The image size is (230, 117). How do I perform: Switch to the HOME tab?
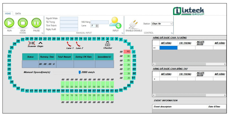(8, 13)
